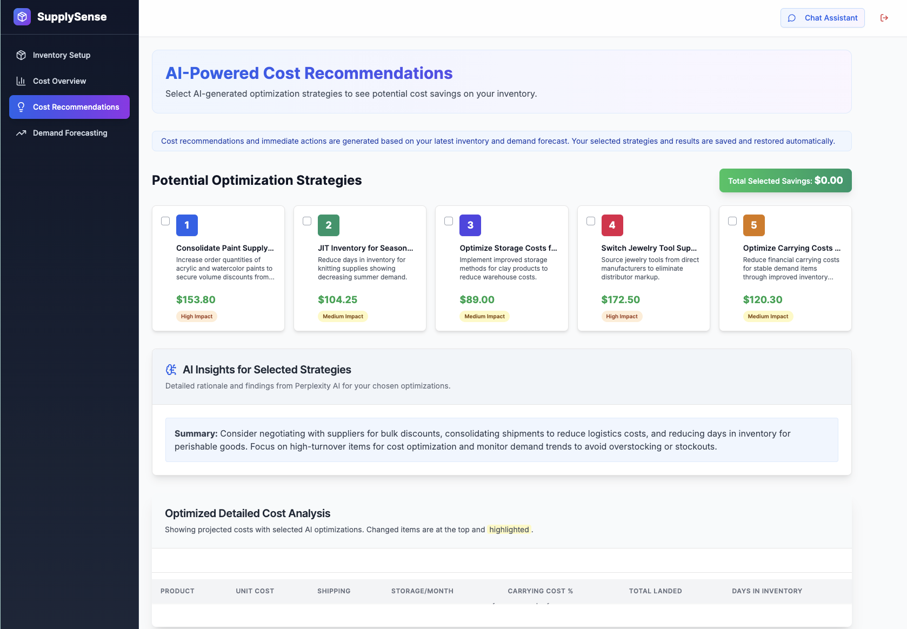The image size is (907, 629).
Task: Click the SupplySense cube logo icon
Action: pos(22,17)
